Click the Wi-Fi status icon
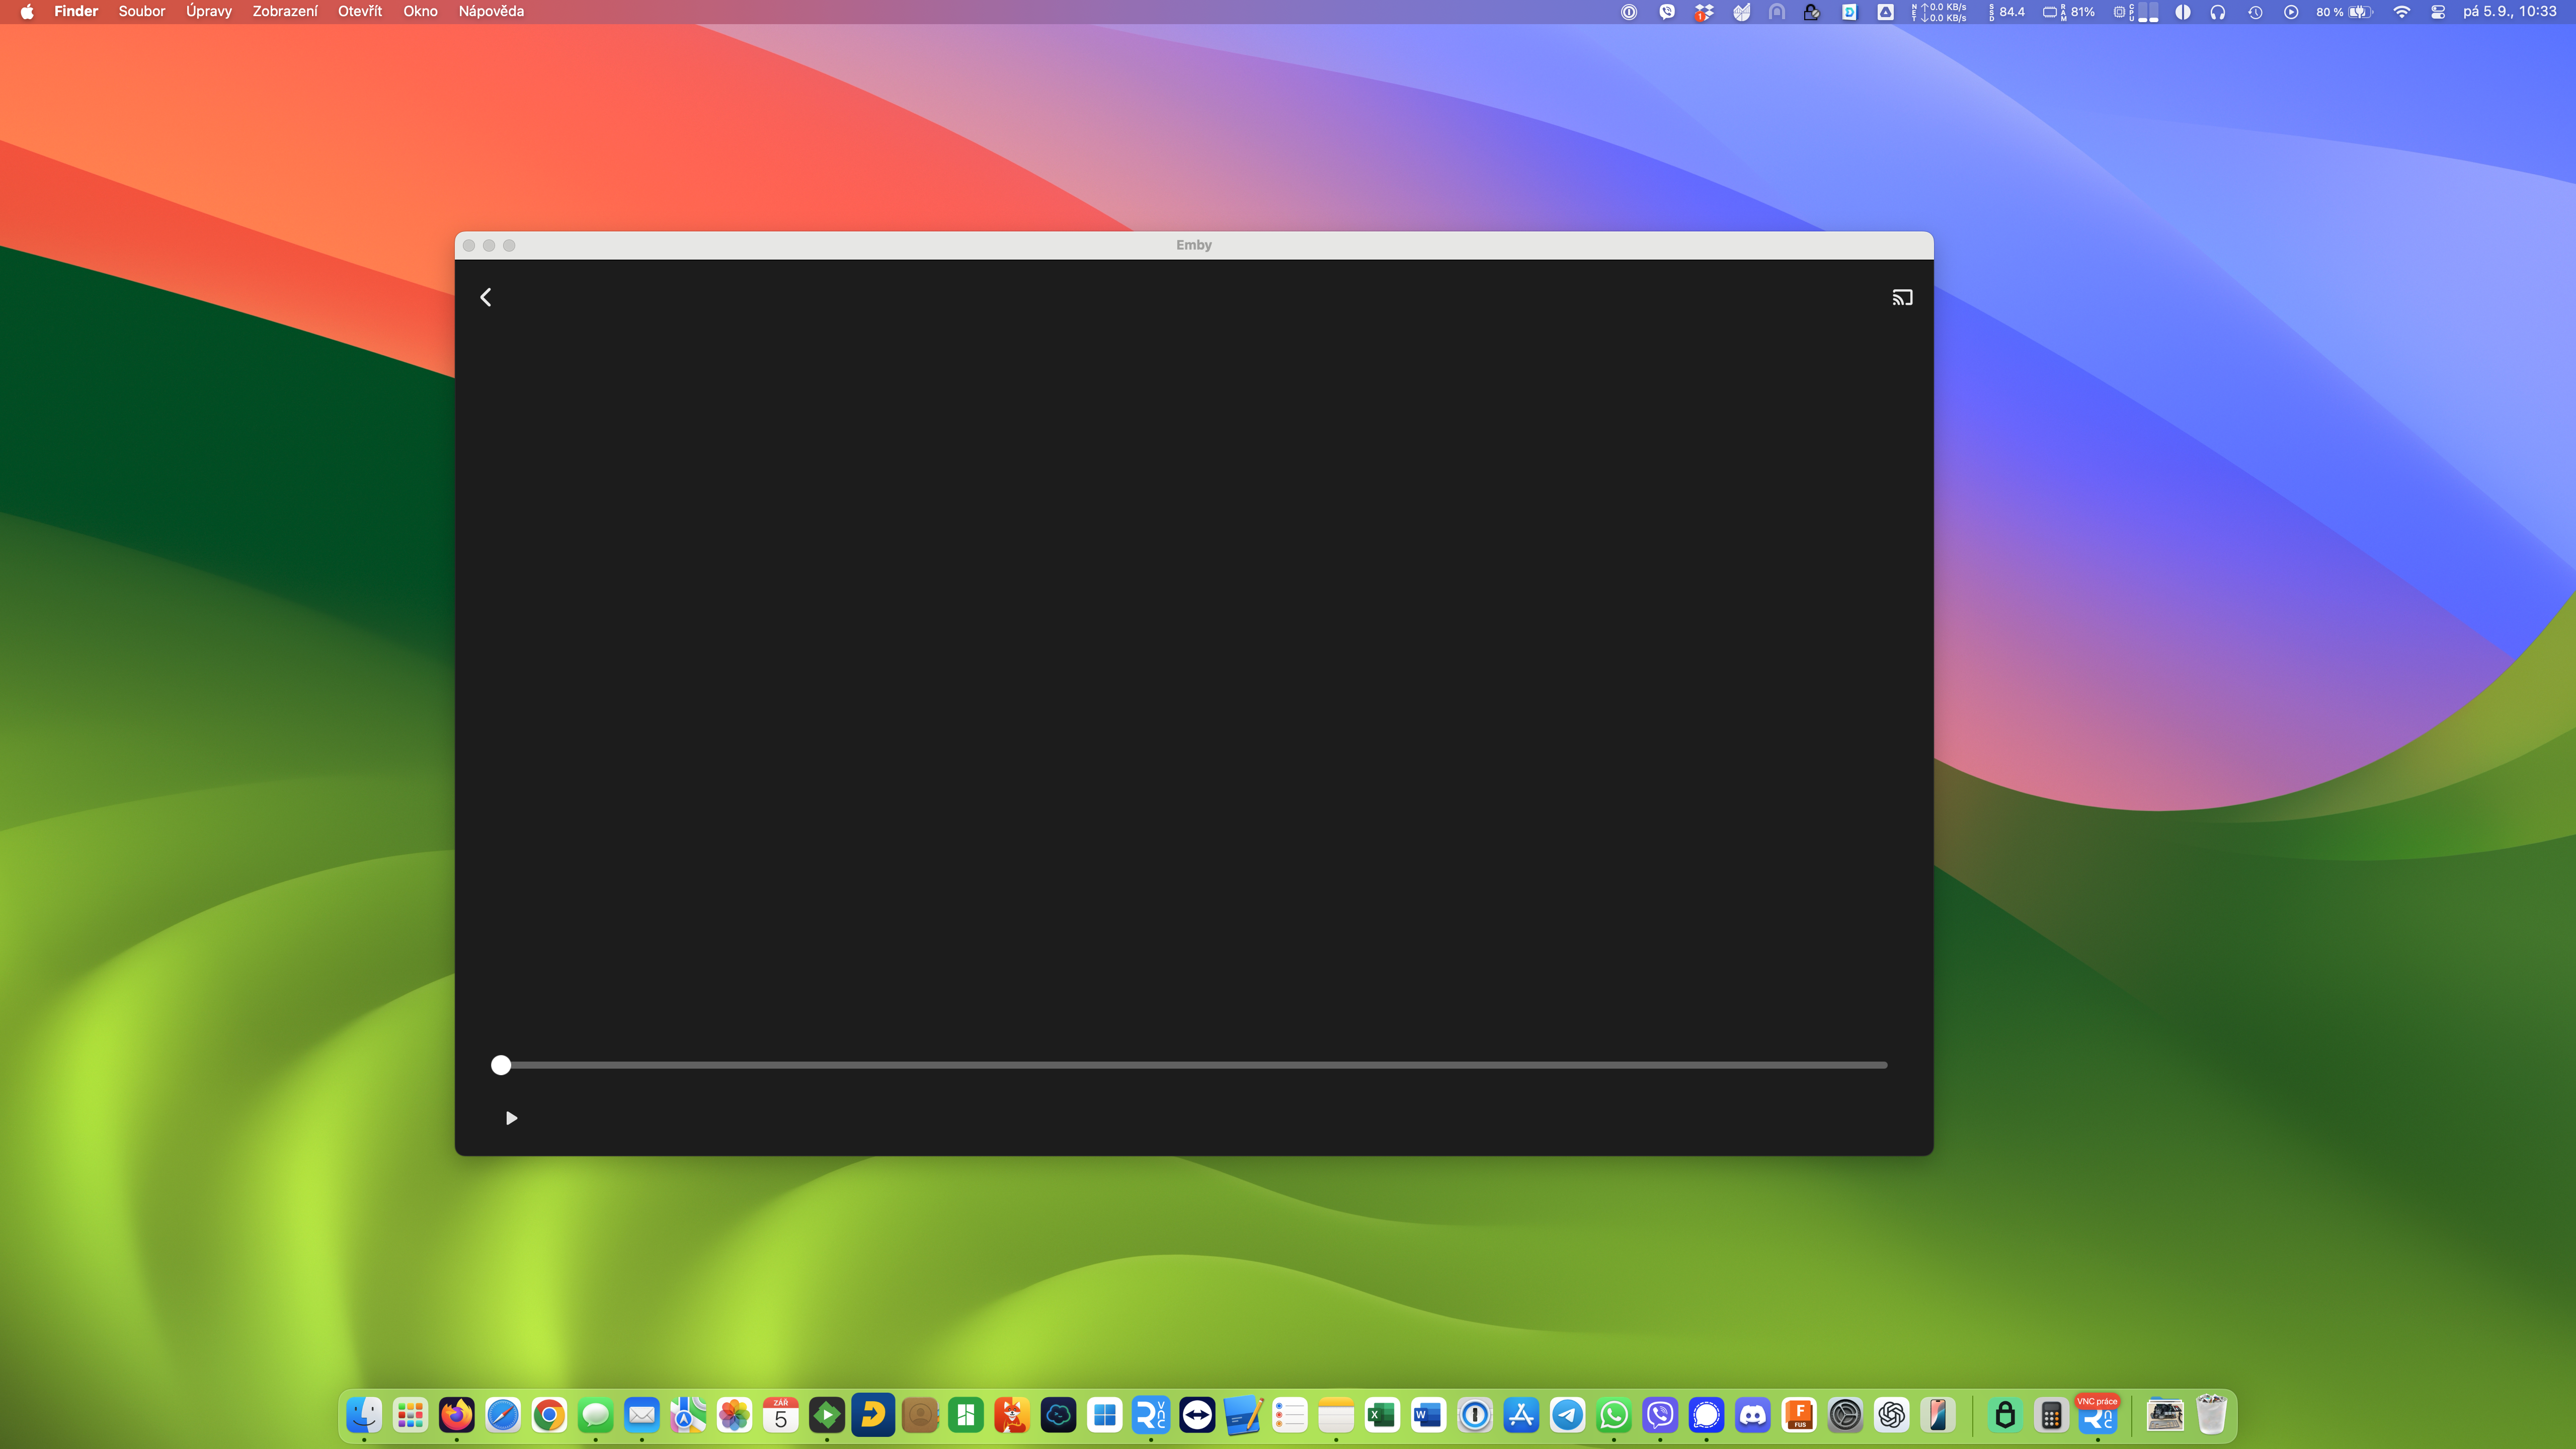This screenshot has width=2576, height=1449. point(2402,12)
